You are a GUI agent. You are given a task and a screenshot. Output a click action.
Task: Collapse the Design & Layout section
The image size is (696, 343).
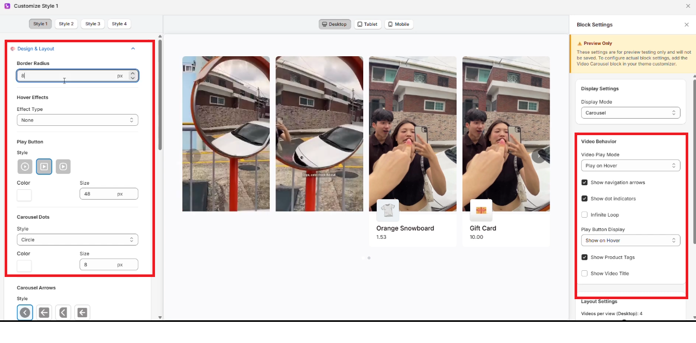pyautogui.click(x=133, y=48)
